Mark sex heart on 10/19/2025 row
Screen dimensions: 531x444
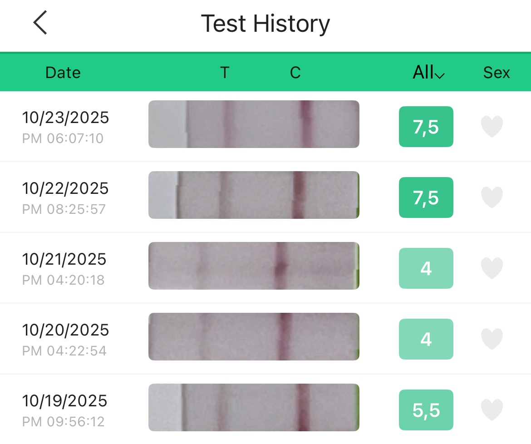(x=492, y=410)
